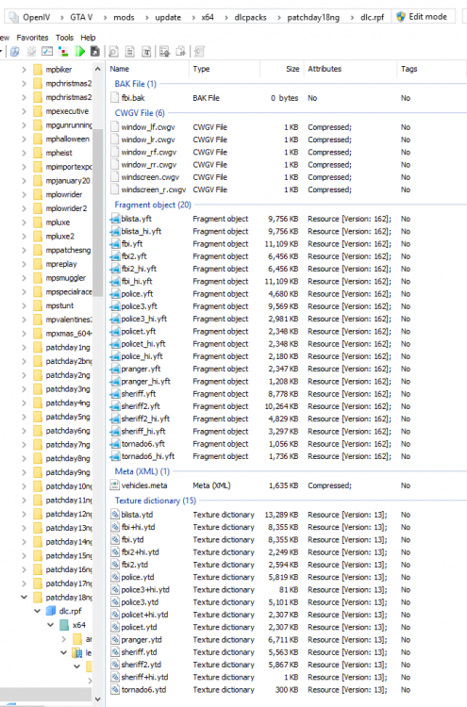Click the blue link toolbar icon

tap(15, 52)
